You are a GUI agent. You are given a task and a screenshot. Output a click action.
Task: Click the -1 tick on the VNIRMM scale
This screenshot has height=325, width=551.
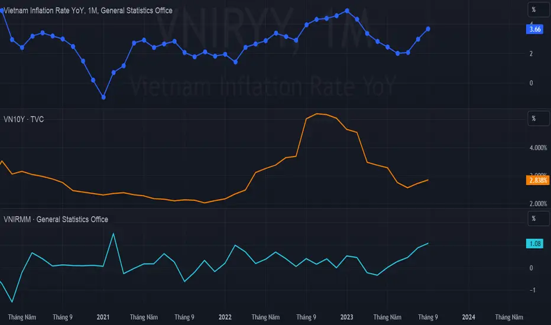[532, 290]
